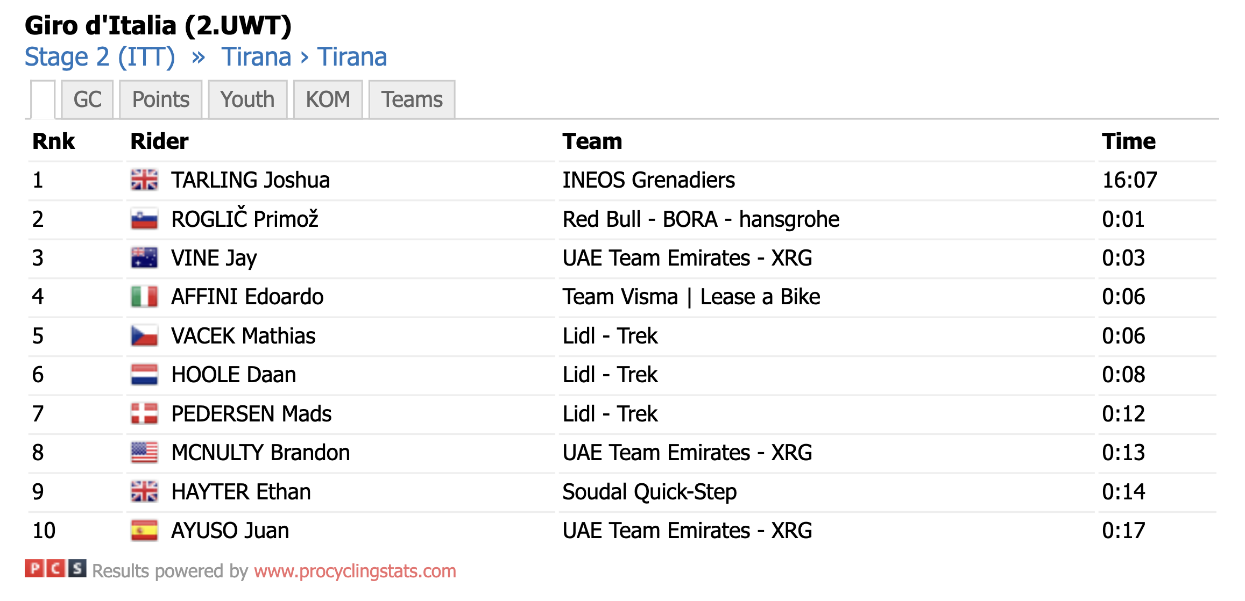Click the PCS logo in the footer
1245x601 pixels.
[55, 569]
